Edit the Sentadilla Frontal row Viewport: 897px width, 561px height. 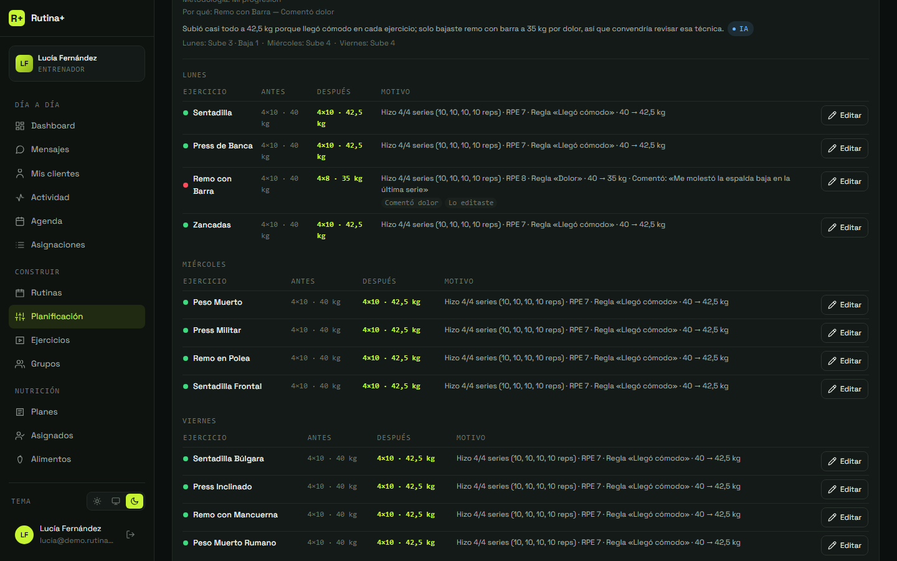pos(844,389)
